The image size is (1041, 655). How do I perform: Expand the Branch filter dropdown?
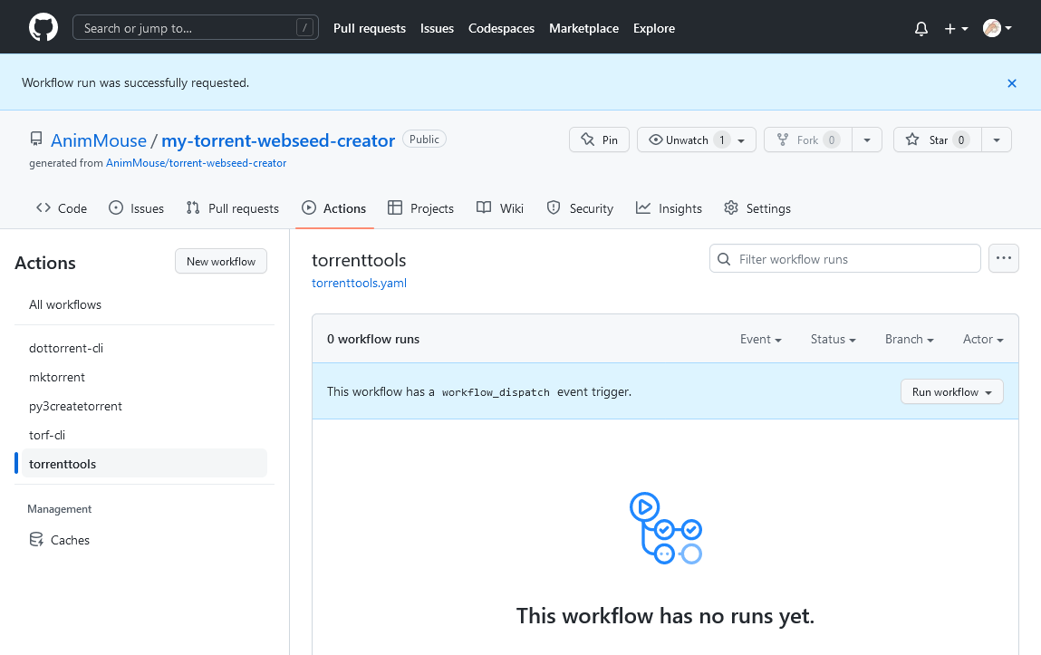909,339
